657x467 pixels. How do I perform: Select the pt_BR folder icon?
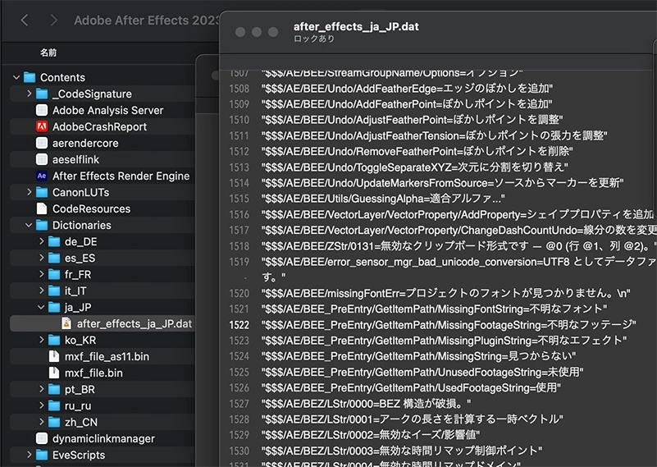coord(54,389)
